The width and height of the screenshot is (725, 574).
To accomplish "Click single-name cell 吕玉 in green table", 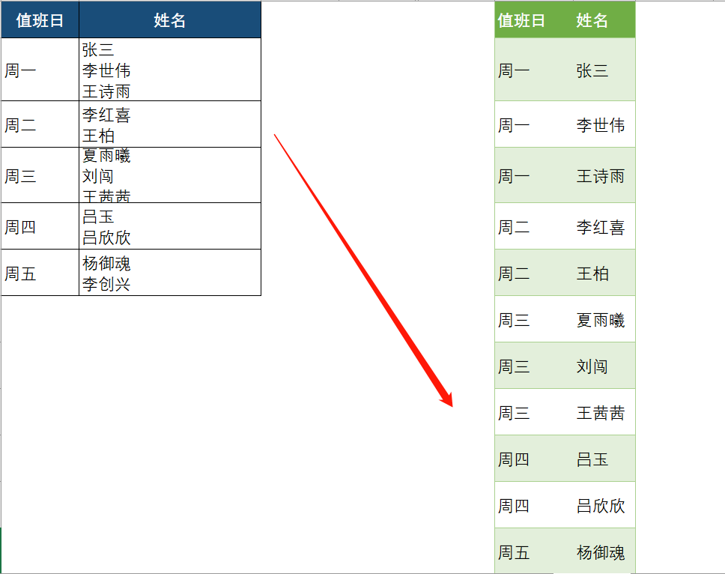I will (x=604, y=459).
